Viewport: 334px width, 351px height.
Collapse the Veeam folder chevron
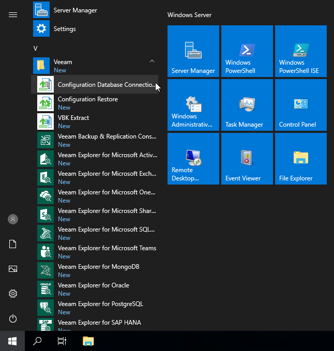pyautogui.click(x=152, y=61)
